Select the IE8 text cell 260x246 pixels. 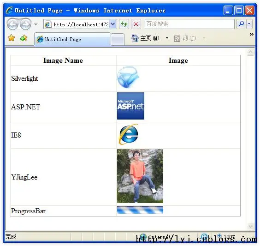click(x=64, y=135)
